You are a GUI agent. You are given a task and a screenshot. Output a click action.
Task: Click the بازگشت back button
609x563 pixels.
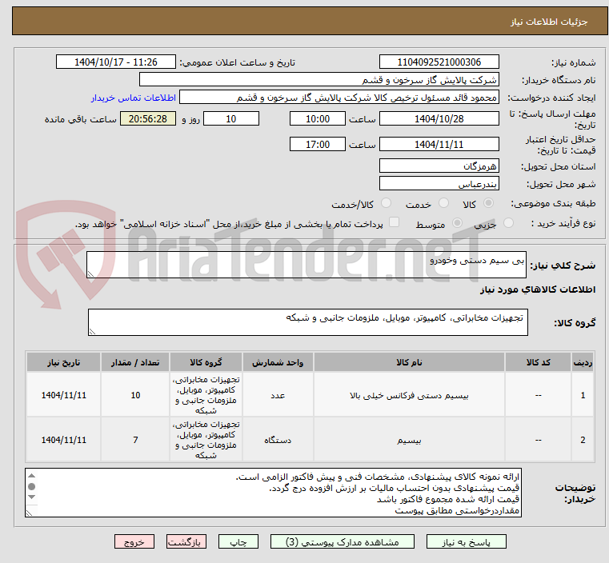click(186, 541)
